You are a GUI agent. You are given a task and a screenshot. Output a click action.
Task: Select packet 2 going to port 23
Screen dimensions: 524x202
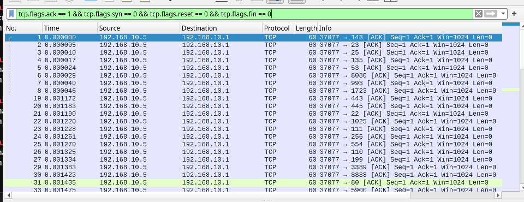pyautogui.click(x=253, y=45)
